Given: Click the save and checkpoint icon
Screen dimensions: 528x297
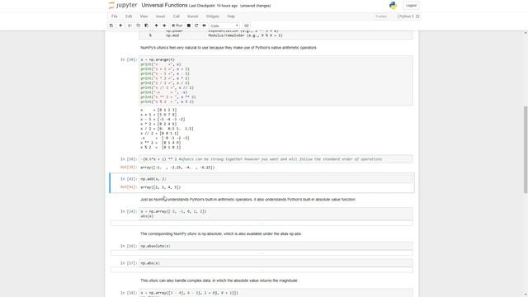Looking at the screenshot, I should tap(111, 26).
